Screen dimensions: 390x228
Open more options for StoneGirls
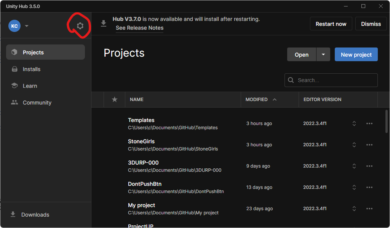click(x=369, y=145)
